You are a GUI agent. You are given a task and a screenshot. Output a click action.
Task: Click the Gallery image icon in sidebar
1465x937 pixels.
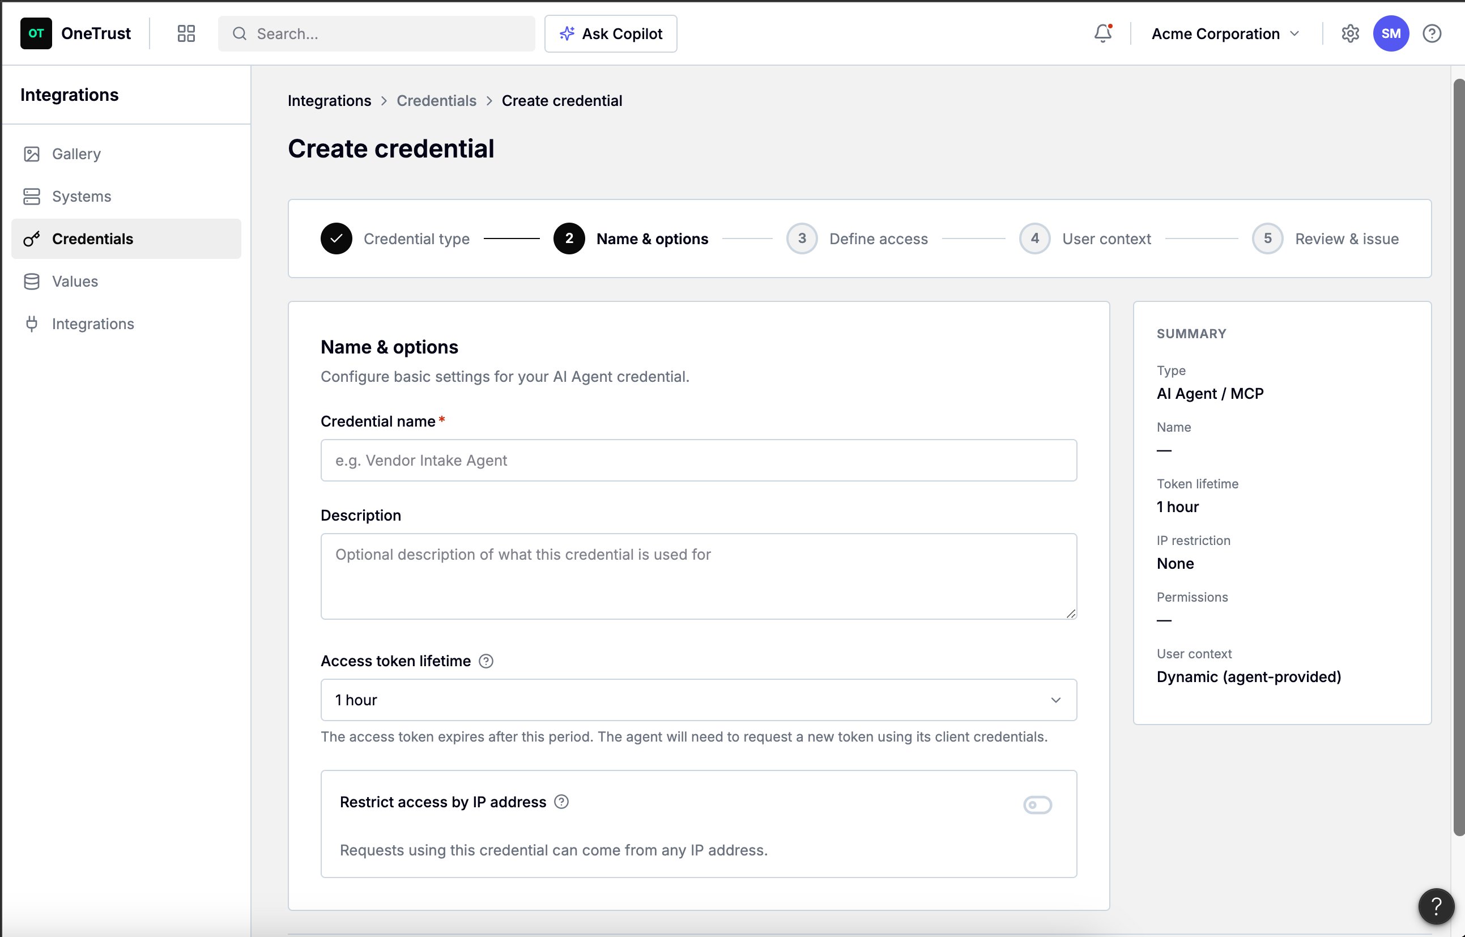32,154
